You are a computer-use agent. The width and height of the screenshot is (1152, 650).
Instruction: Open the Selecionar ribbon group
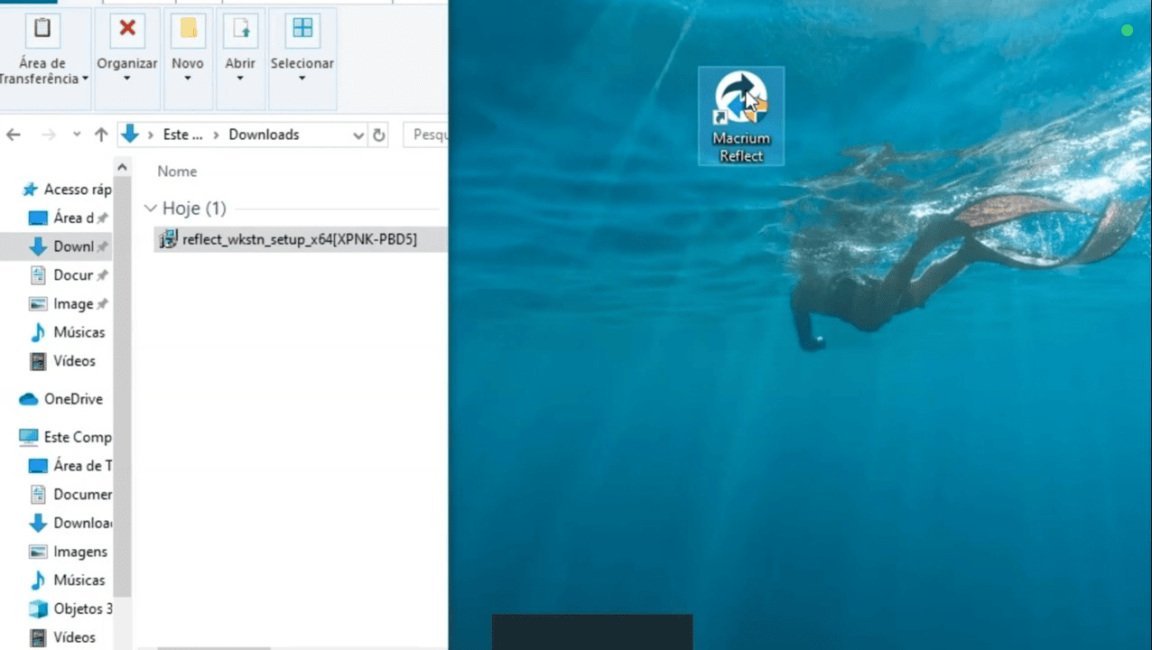[302, 60]
